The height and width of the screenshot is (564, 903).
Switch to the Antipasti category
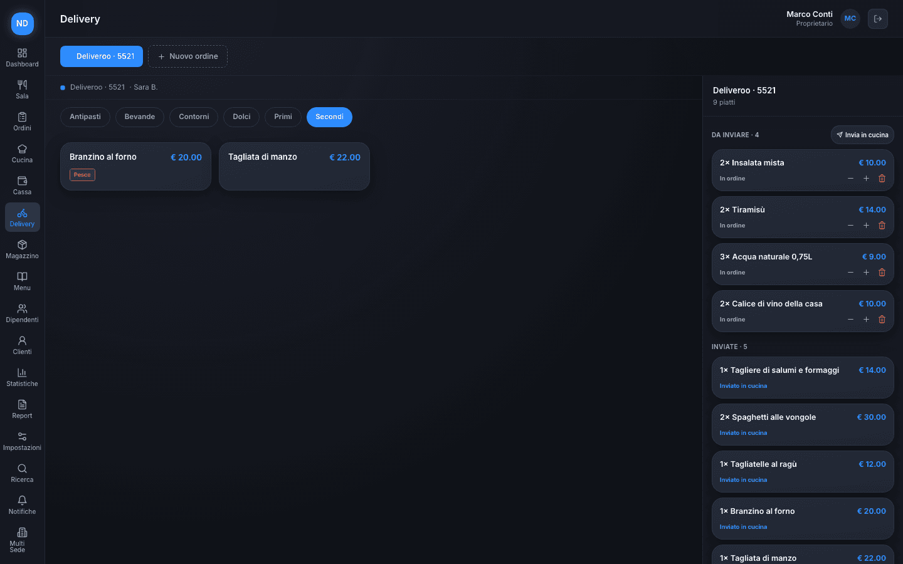85,117
